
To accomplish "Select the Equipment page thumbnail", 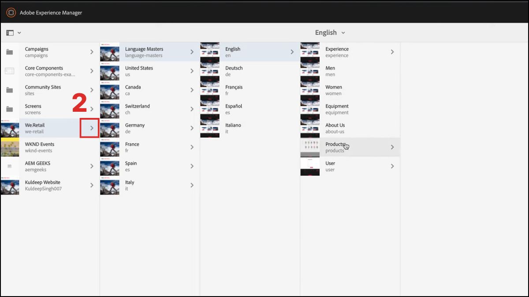I will 310,109.
